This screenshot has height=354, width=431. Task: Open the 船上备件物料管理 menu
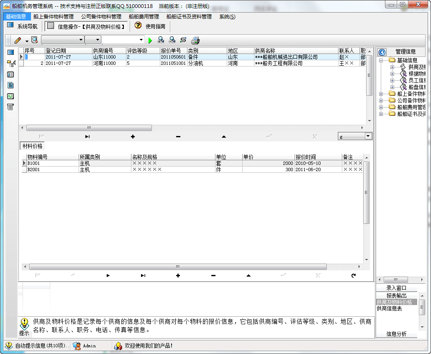point(53,17)
